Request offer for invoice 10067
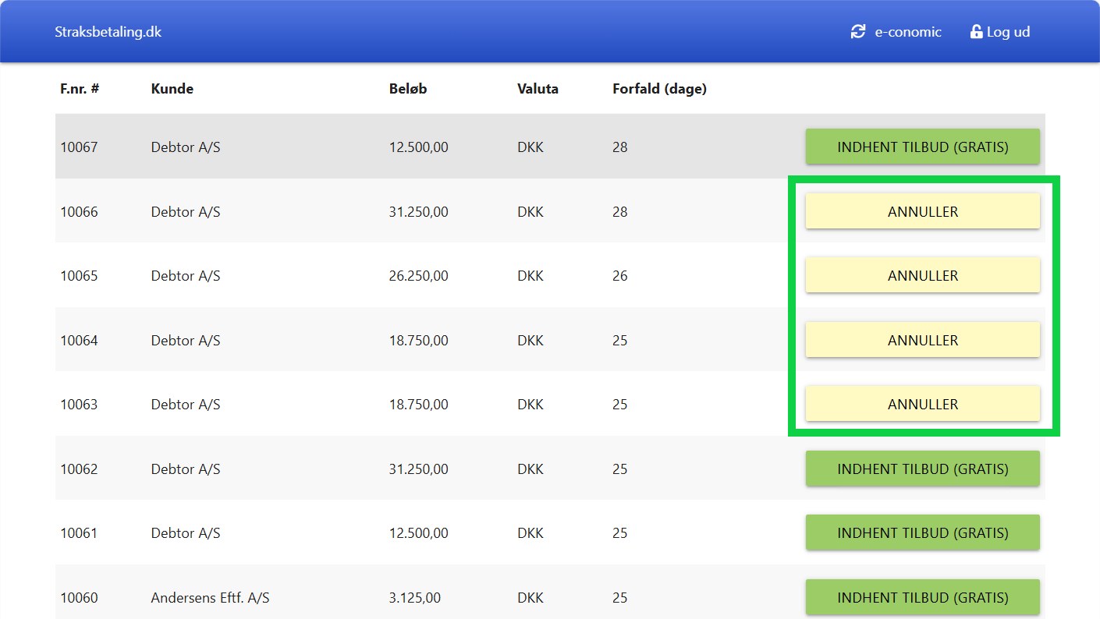Viewport: 1100px width, 619px height. click(x=922, y=147)
